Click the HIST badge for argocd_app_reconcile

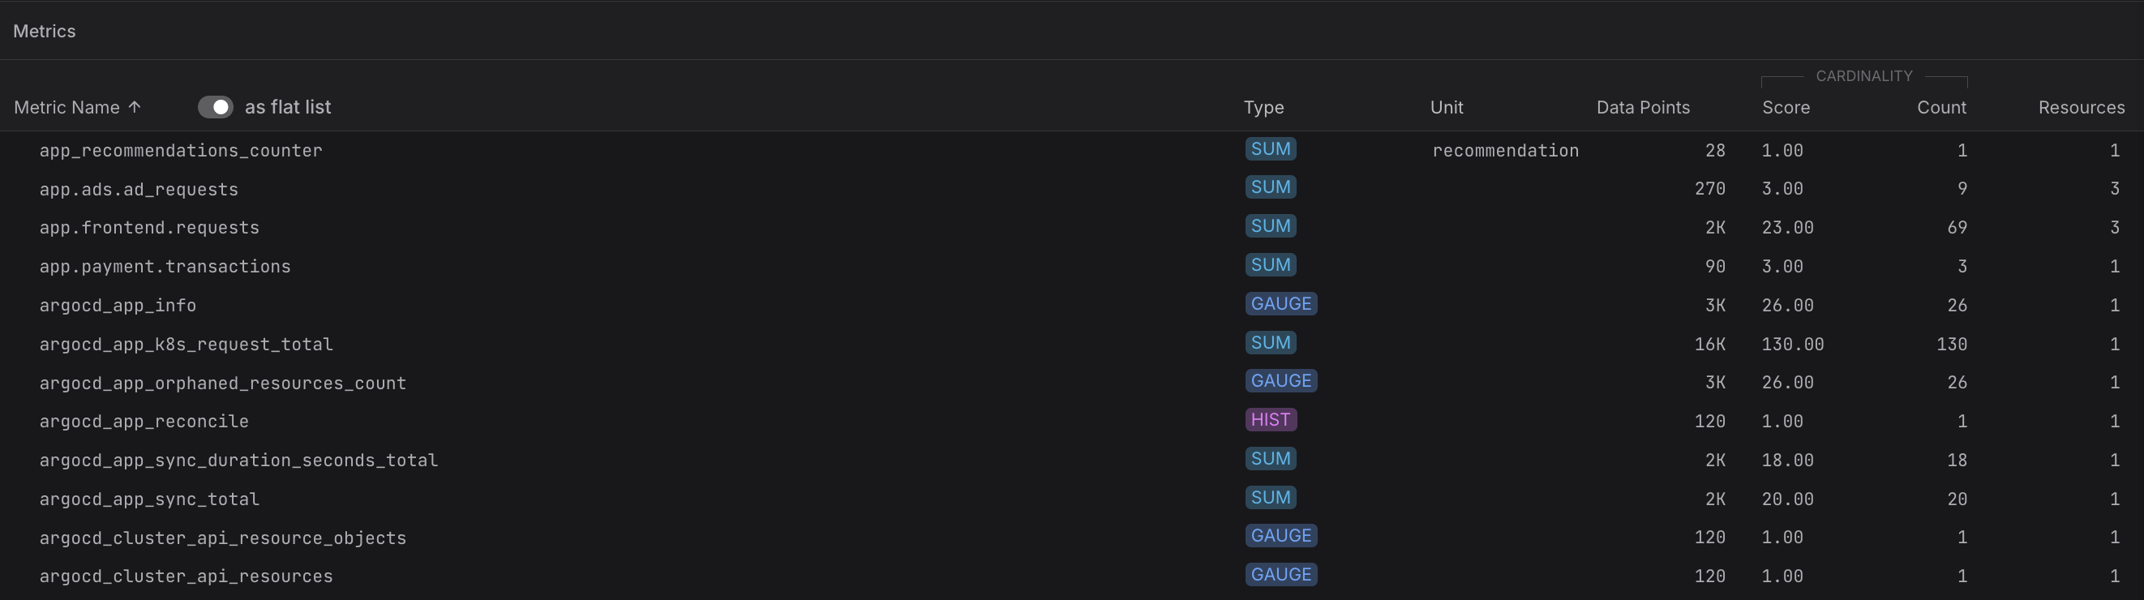[1270, 420]
